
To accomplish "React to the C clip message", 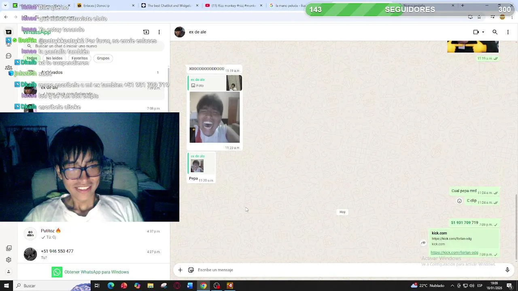I will click(459, 201).
